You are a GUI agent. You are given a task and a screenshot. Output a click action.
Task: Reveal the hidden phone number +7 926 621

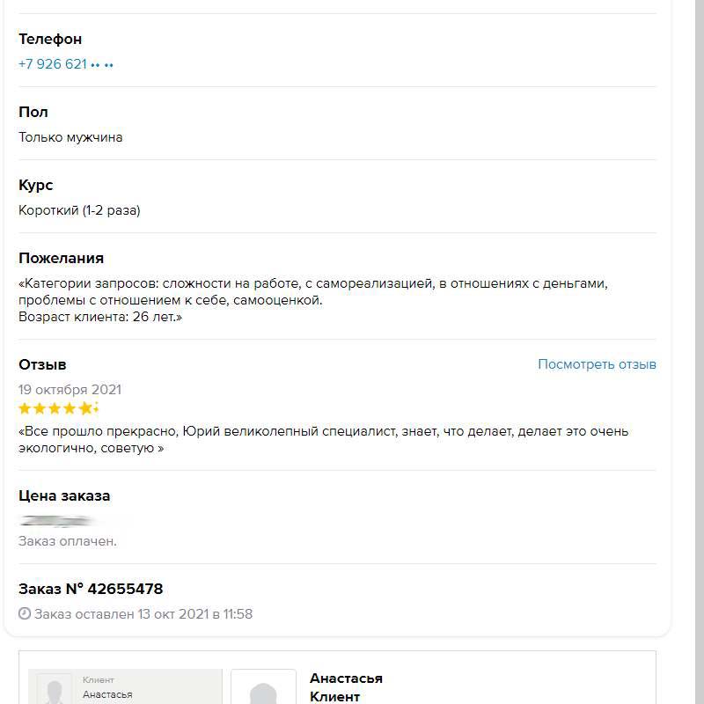coord(66,64)
